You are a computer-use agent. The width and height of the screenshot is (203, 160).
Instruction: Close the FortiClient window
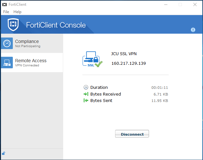pos(195,4)
